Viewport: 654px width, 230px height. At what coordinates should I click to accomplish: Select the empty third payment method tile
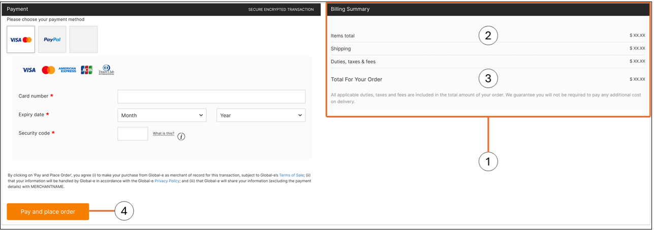pos(83,40)
